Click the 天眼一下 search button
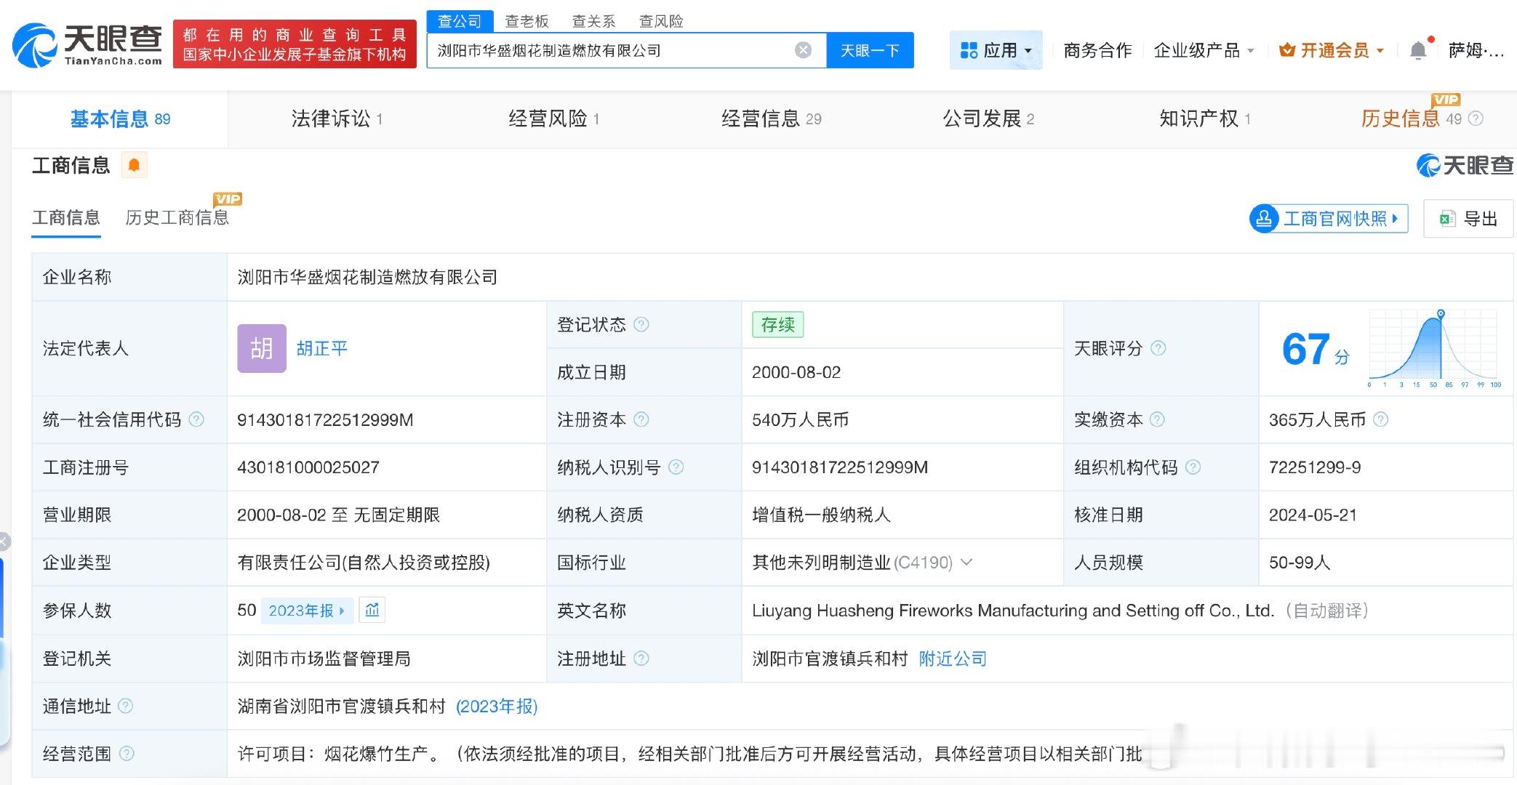This screenshot has width=1517, height=785. coord(870,50)
